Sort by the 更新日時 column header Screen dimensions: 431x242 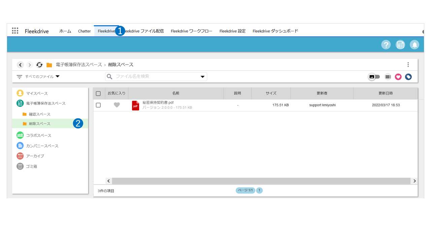[386, 93]
